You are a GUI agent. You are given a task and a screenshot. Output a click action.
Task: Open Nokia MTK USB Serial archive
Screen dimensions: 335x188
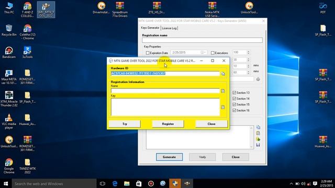pyautogui.click(x=212, y=9)
